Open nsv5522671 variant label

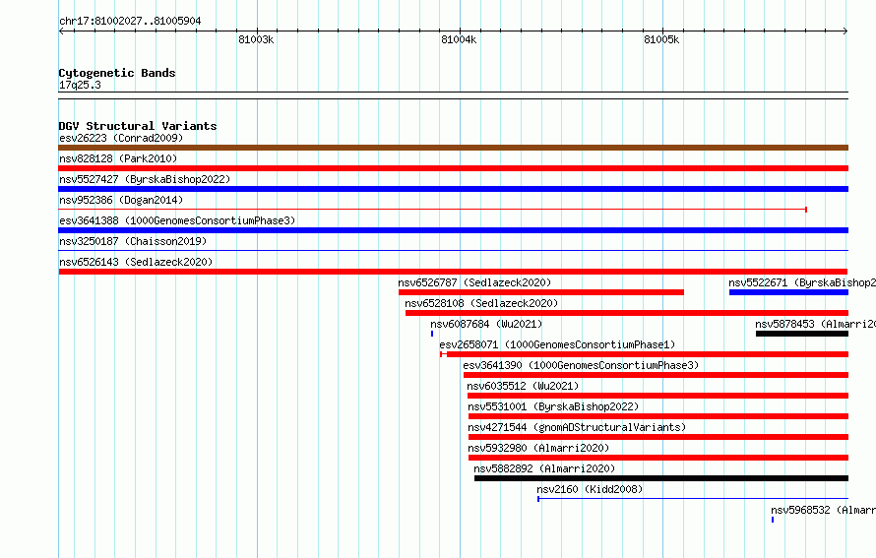tap(802, 282)
